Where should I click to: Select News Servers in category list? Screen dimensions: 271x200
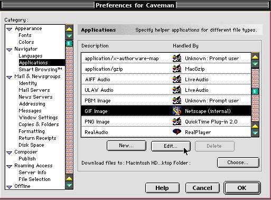click(35, 97)
